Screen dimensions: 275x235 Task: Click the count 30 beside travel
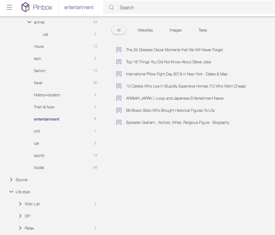(95, 82)
